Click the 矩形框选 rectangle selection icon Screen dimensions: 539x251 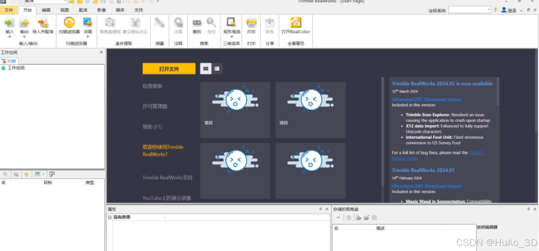coord(232,22)
